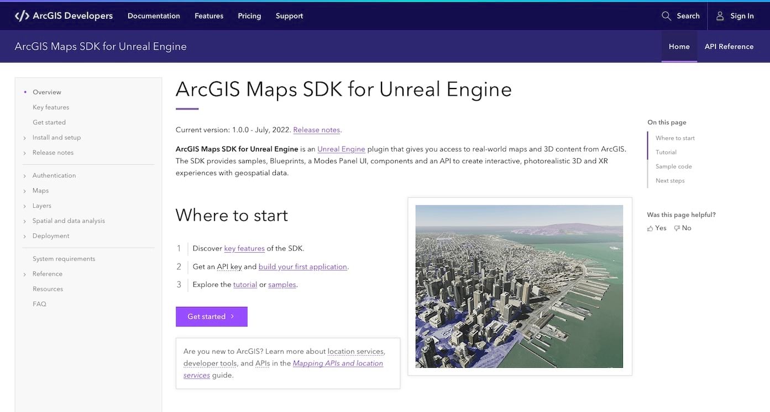Open the key features link
This screenshot has height=412, width=770.
pyautogui.click(x=244, y=248)
